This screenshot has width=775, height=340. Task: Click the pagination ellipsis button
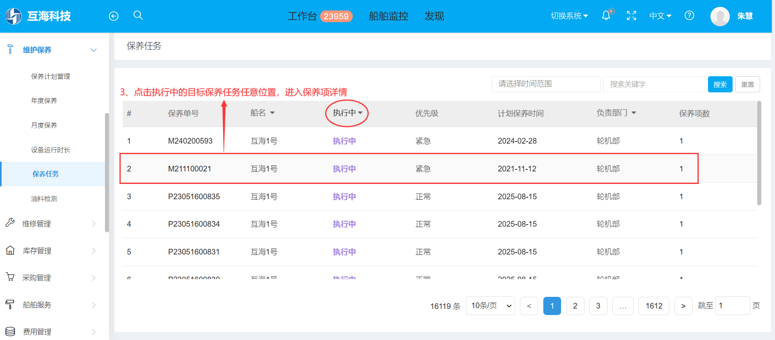pos(623,306)
